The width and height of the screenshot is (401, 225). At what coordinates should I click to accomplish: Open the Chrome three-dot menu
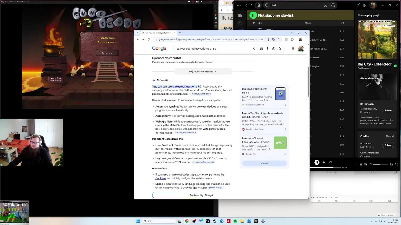[x=306, y=39]
